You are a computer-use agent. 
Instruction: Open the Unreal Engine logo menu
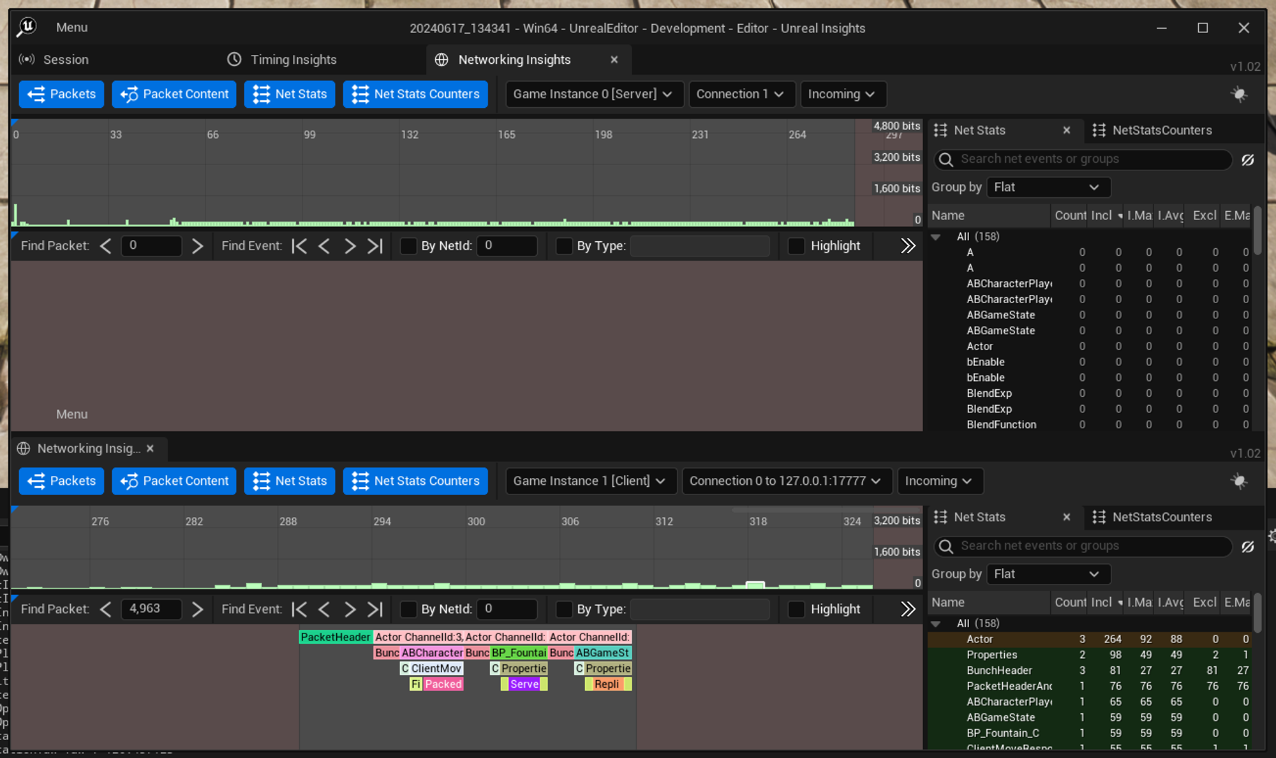coord(27,27)
